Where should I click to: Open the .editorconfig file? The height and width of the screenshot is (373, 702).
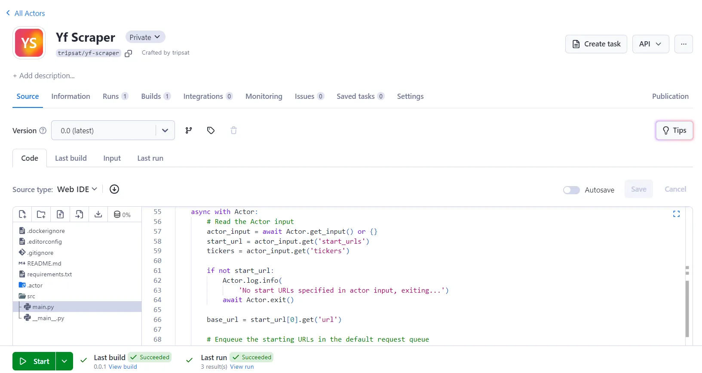click(40, 242)
